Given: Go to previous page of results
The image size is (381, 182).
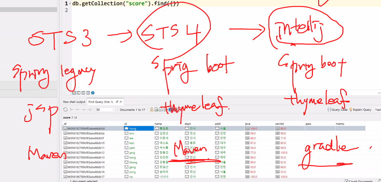Looking at the screenshot, I should pyautogui.click(x=78, y=109).
